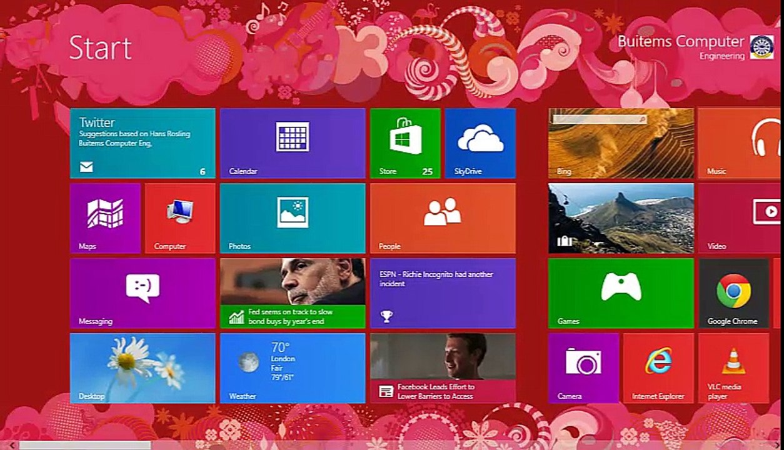The height and width of the screenshot is (450, 784).
Task: Launch the Games tile
Action: [x=621, y=293]
